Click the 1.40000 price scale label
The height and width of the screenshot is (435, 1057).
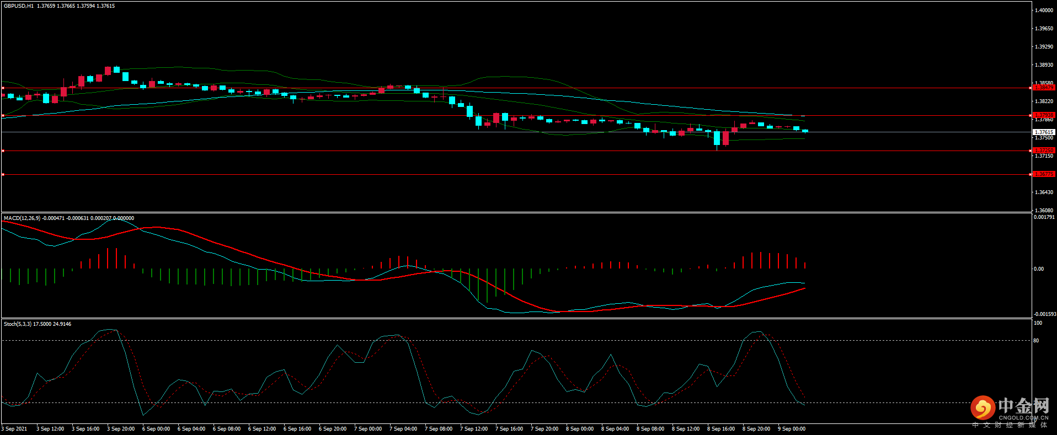[x=1043, y=10]
